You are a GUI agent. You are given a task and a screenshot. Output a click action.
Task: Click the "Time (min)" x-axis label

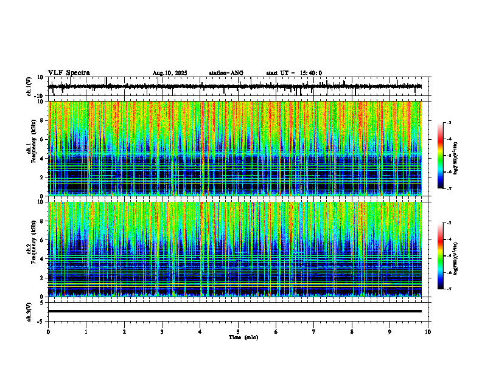point(243,337)
